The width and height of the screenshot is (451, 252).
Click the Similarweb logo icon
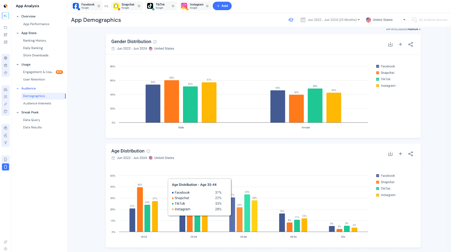tap(5, 6)
